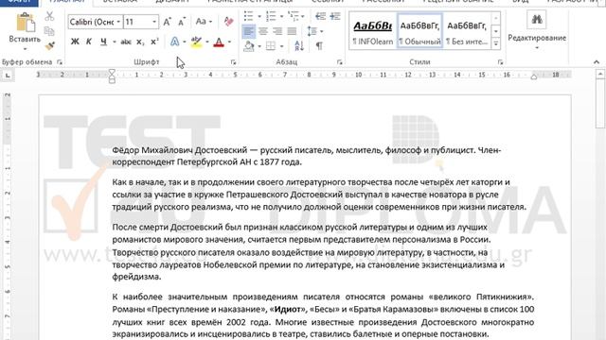Activate the Format Painter brush
The image size is (606, 340).
point(49,46)
